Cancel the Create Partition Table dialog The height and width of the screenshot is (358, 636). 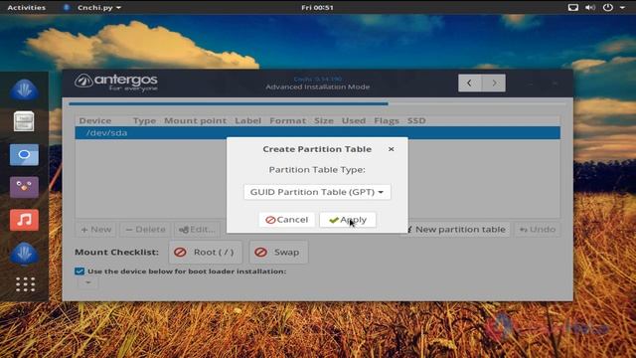point(287,220)
